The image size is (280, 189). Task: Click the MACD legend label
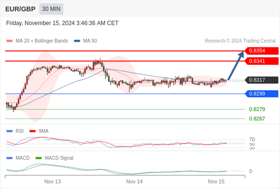[x=22, y=158]
